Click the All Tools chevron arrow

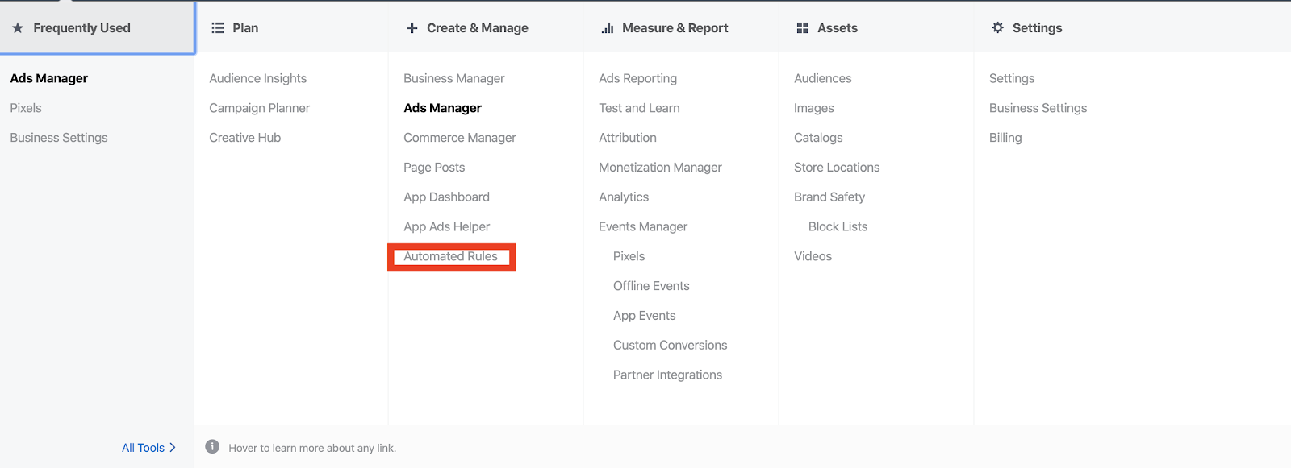point(173,448)
